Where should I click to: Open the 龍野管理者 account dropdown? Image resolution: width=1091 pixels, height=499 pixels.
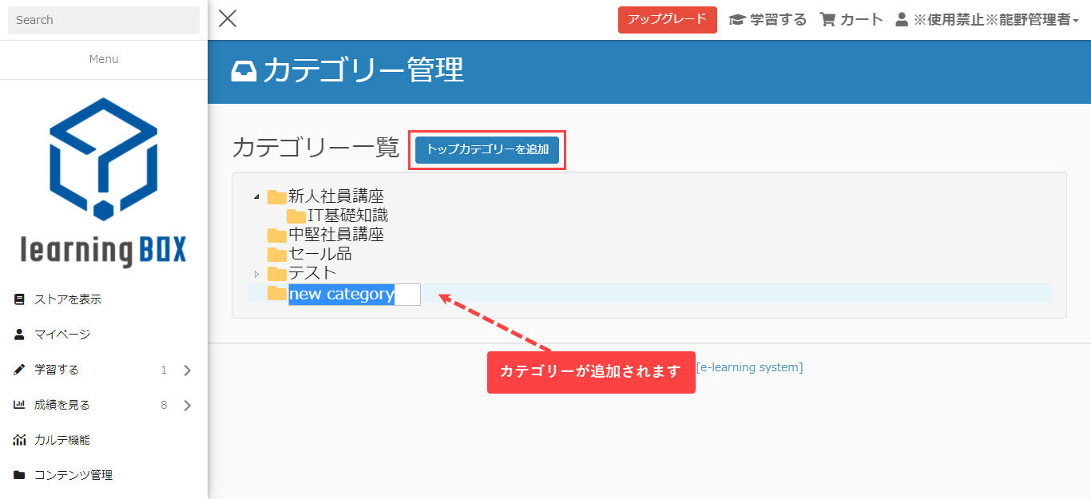point(996,20)
